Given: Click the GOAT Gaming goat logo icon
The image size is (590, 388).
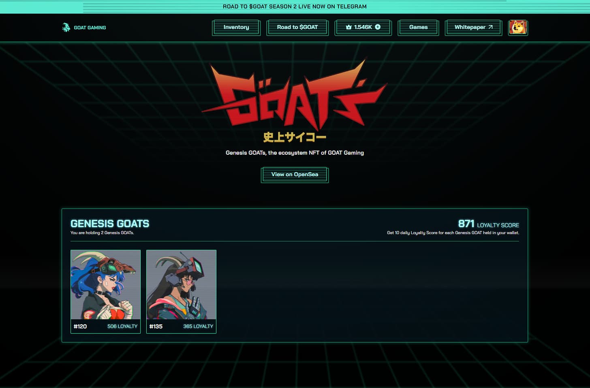Looking at the screenshot, I should coord(66,28).
